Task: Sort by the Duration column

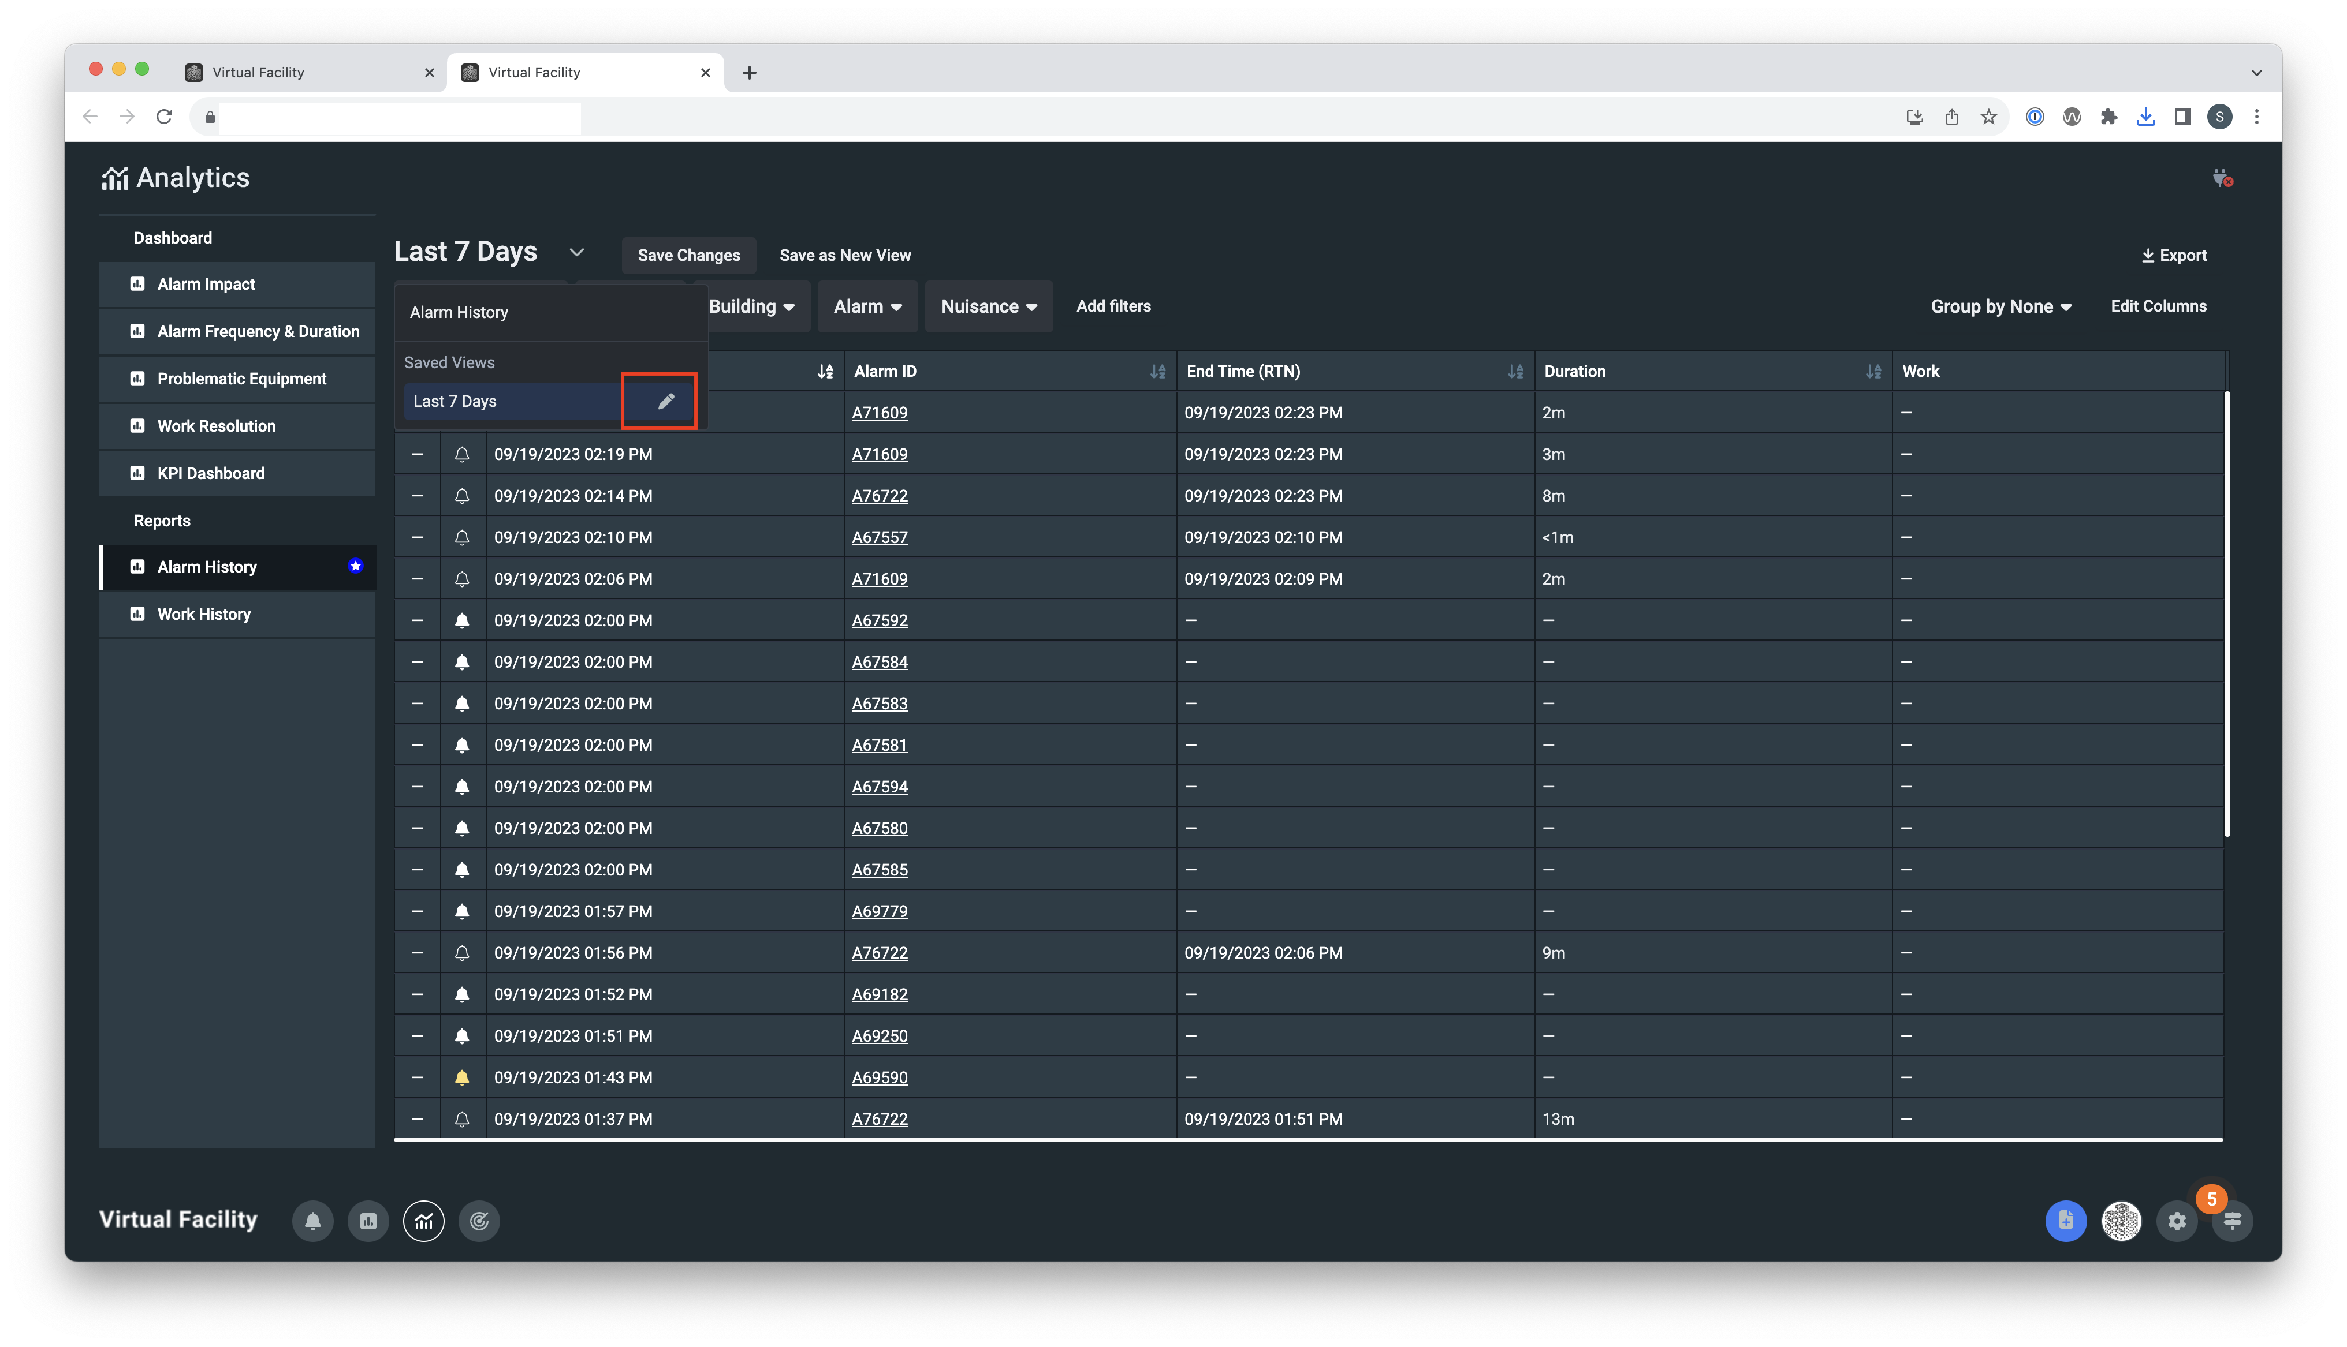Action: click(1873, 372)
